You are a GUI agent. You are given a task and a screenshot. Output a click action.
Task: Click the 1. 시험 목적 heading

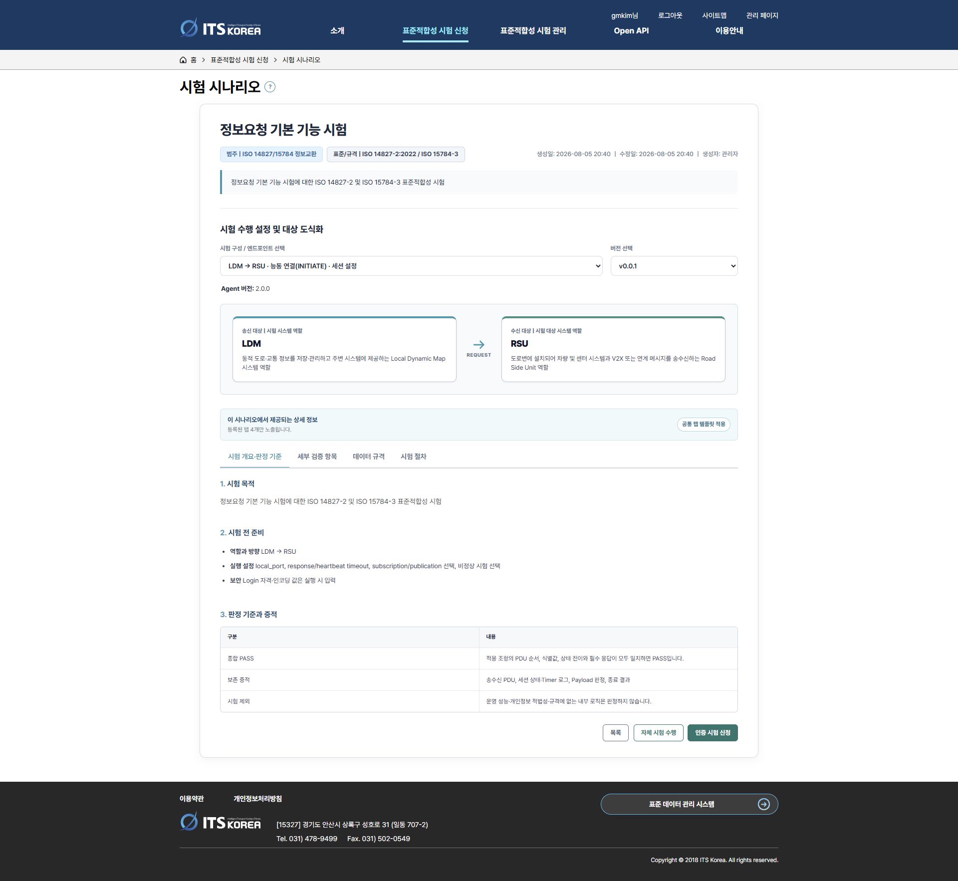click(238, 484)
